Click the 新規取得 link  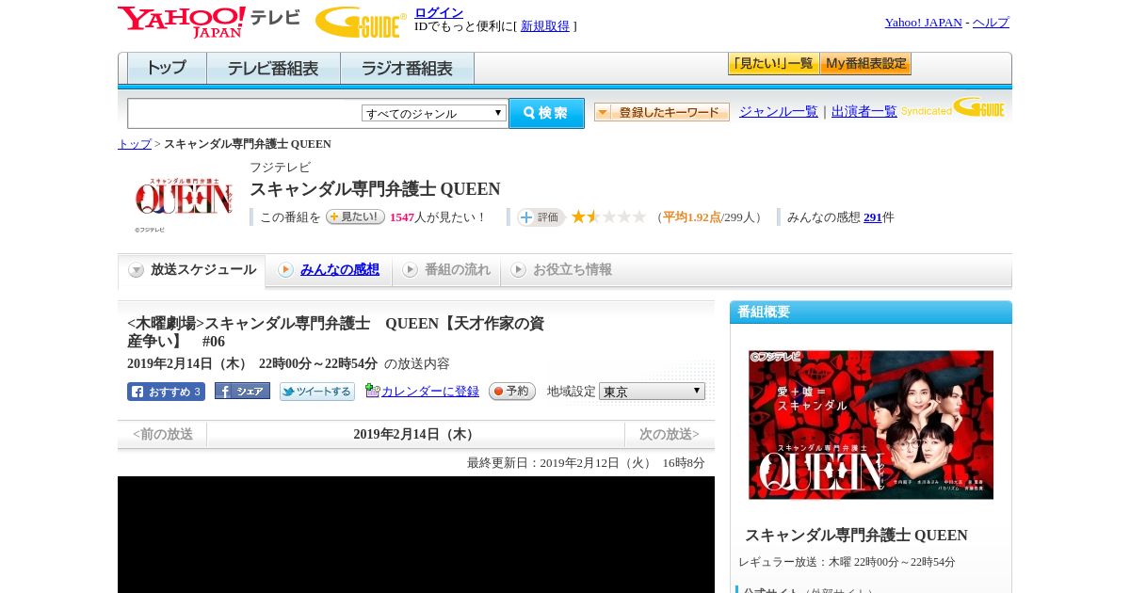[545, 26]
